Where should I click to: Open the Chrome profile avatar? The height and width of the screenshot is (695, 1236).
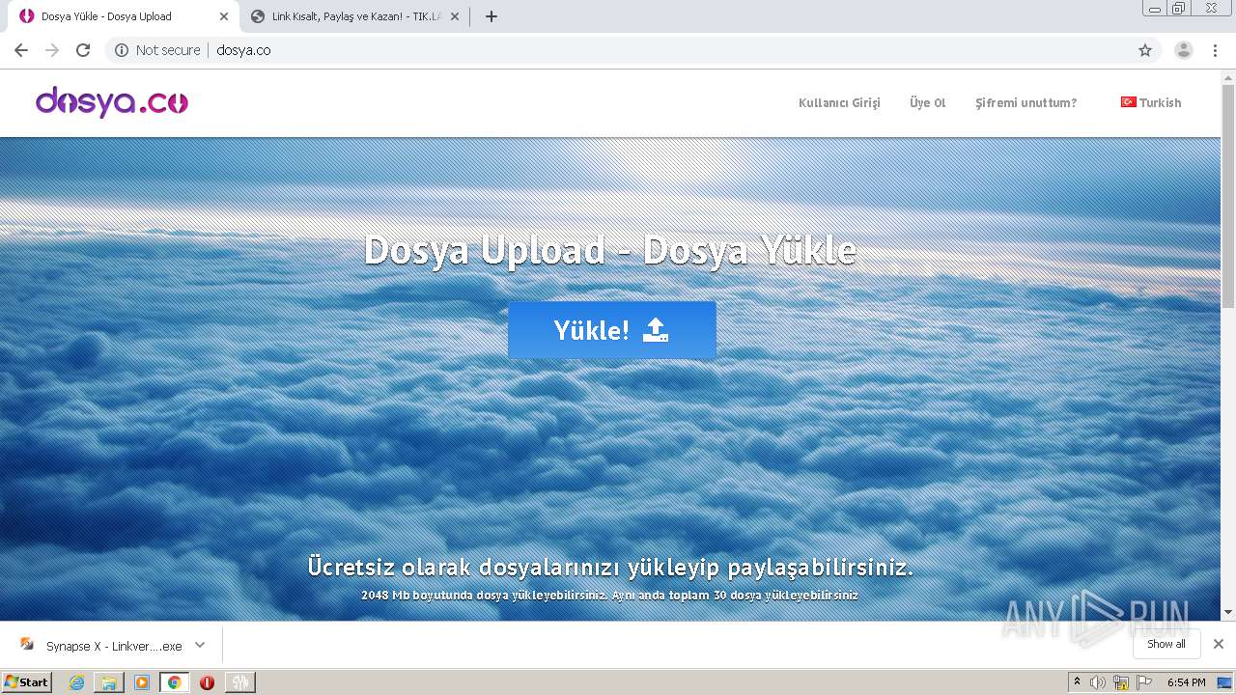click(1184, 50)
